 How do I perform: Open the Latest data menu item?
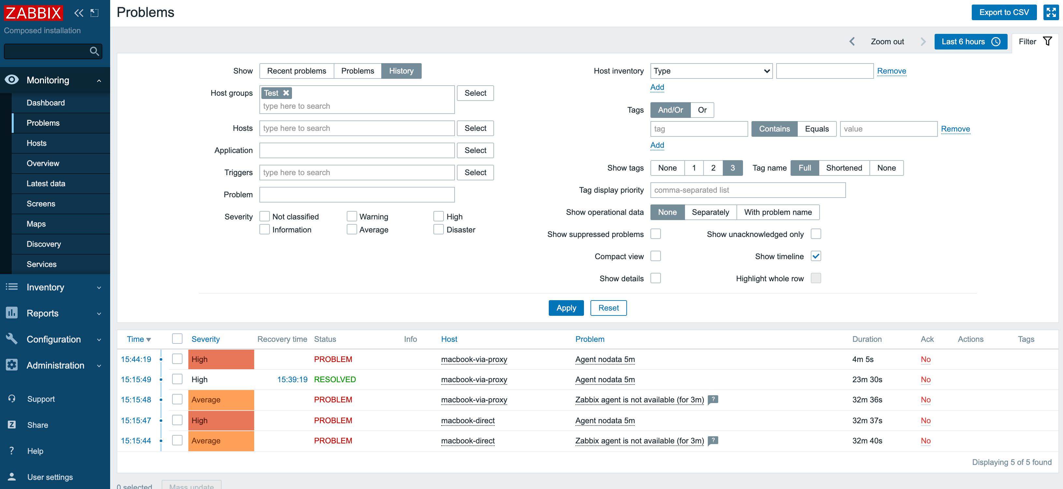61,184
